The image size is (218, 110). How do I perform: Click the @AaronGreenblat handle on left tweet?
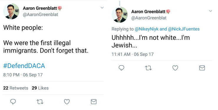tap(40, 14)
